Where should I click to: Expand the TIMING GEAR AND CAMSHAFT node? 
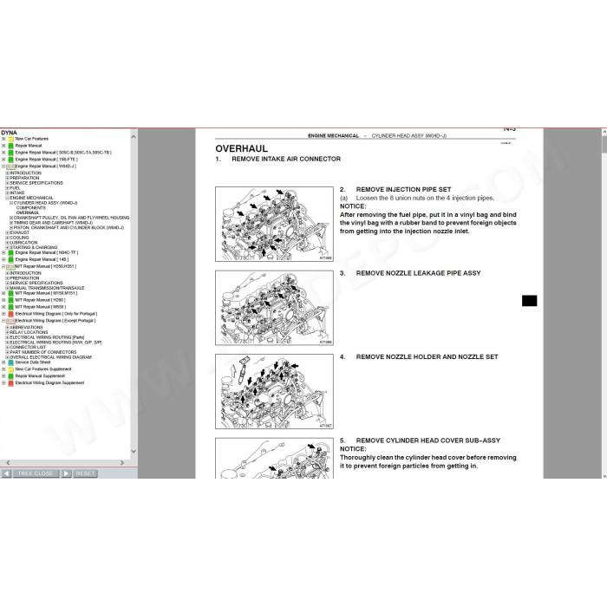click(11, 223)
